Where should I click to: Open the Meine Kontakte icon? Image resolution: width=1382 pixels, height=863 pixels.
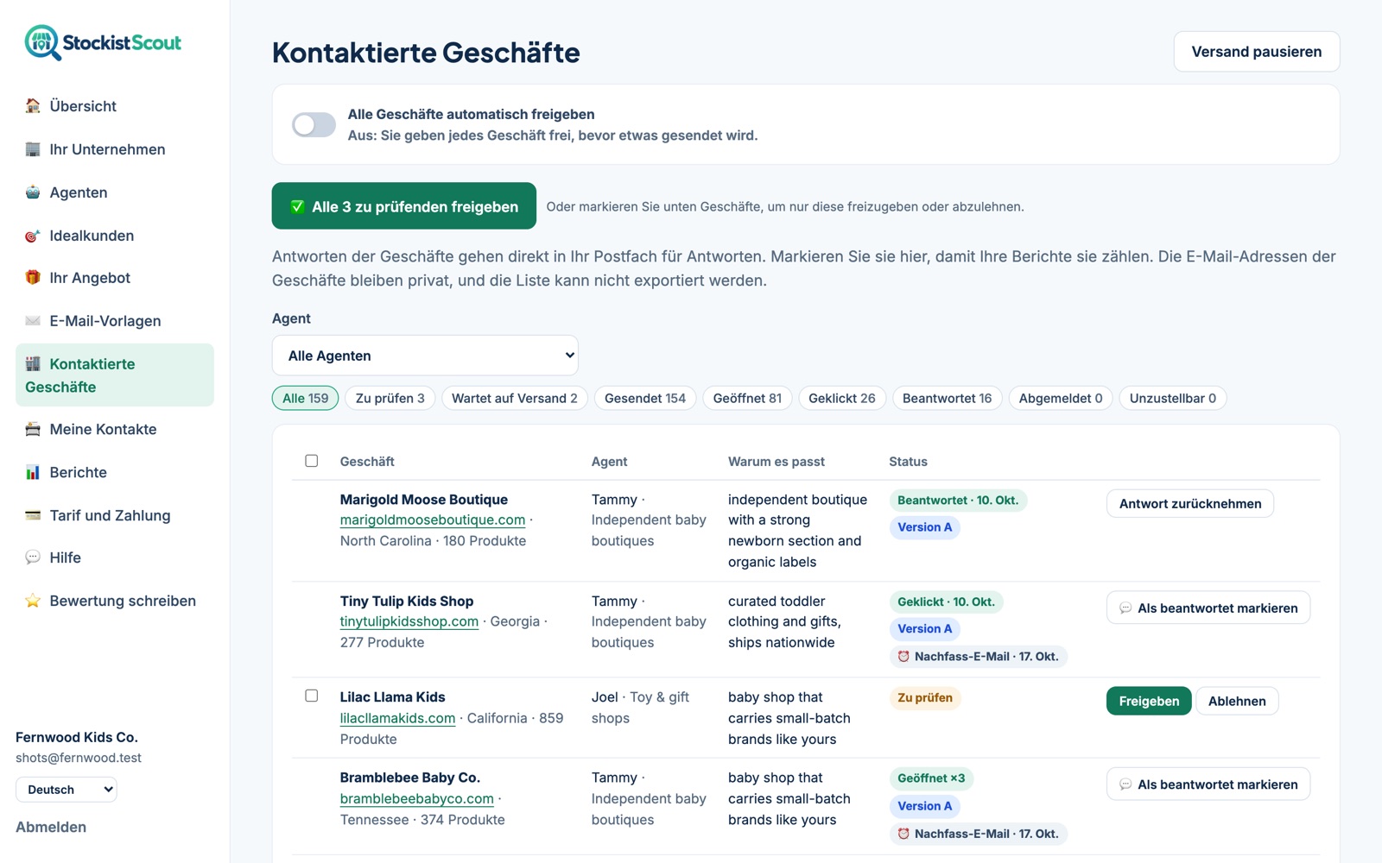point(33,429)
